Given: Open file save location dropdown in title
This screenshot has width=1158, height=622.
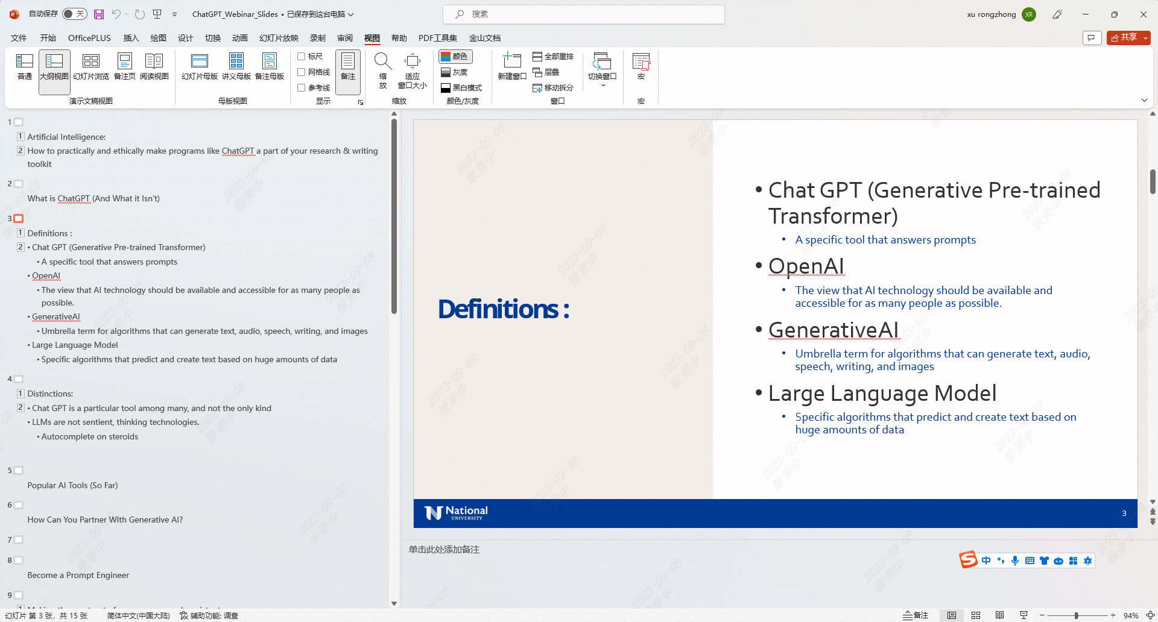Looking at the screenshot, I should click(350, 14).
